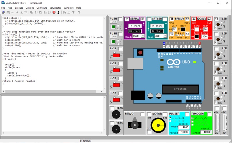
Task: Click the Step Over toolbar icon
Action: [x=36, y=12]
